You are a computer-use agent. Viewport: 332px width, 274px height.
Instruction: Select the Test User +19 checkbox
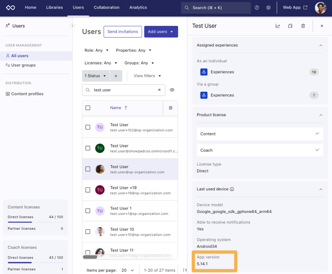click(88, 190)
